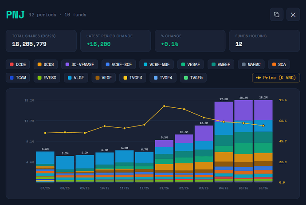The width and height of the screenshot is (306, 205).
Task: Click the SCA orange legend chip
Action: pos(279,64)
